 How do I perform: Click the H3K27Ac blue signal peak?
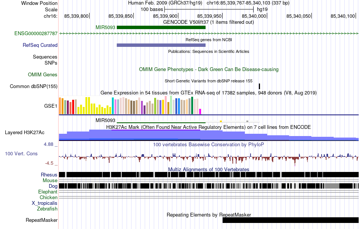[x=156, y=135]
